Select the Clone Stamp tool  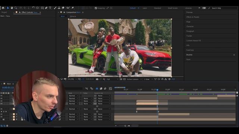tap(59, 8)
